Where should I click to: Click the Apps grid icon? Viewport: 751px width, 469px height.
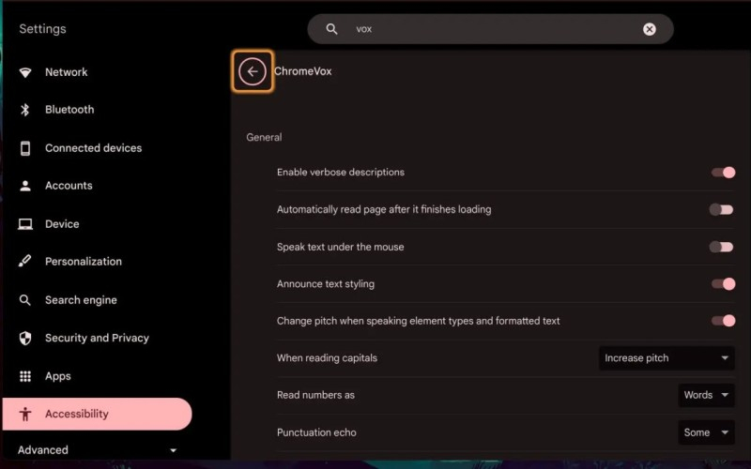tap(25, 376)
